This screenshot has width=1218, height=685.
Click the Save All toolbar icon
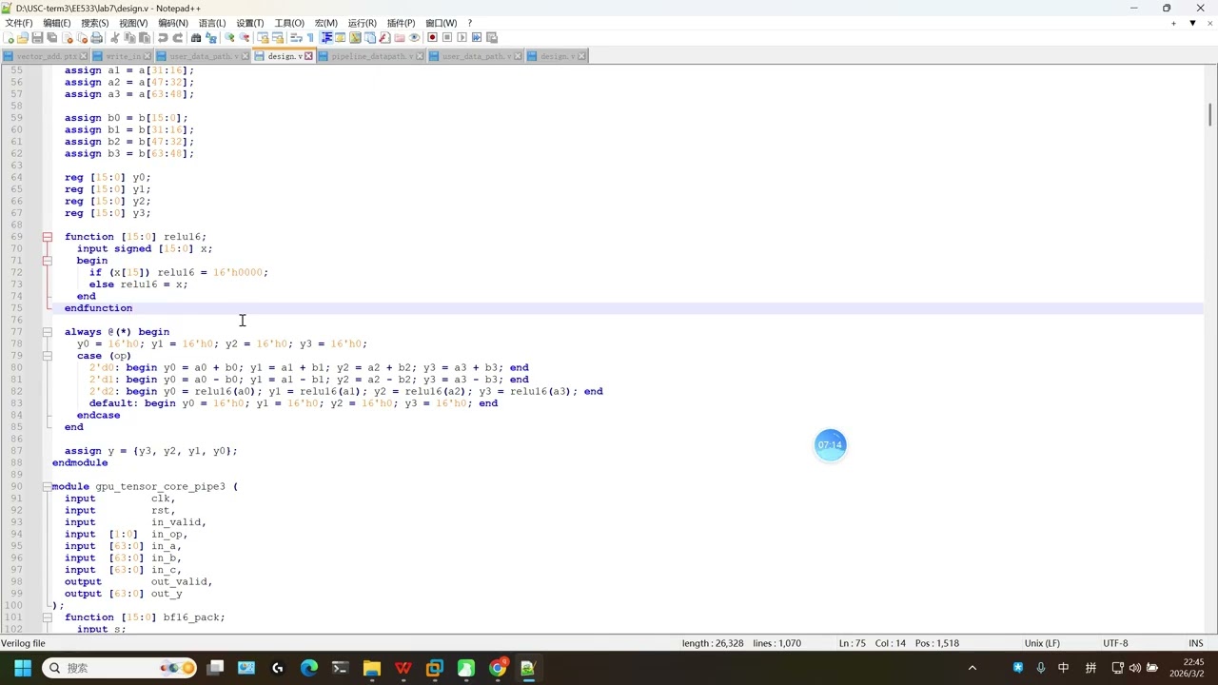tap(51, 38)
